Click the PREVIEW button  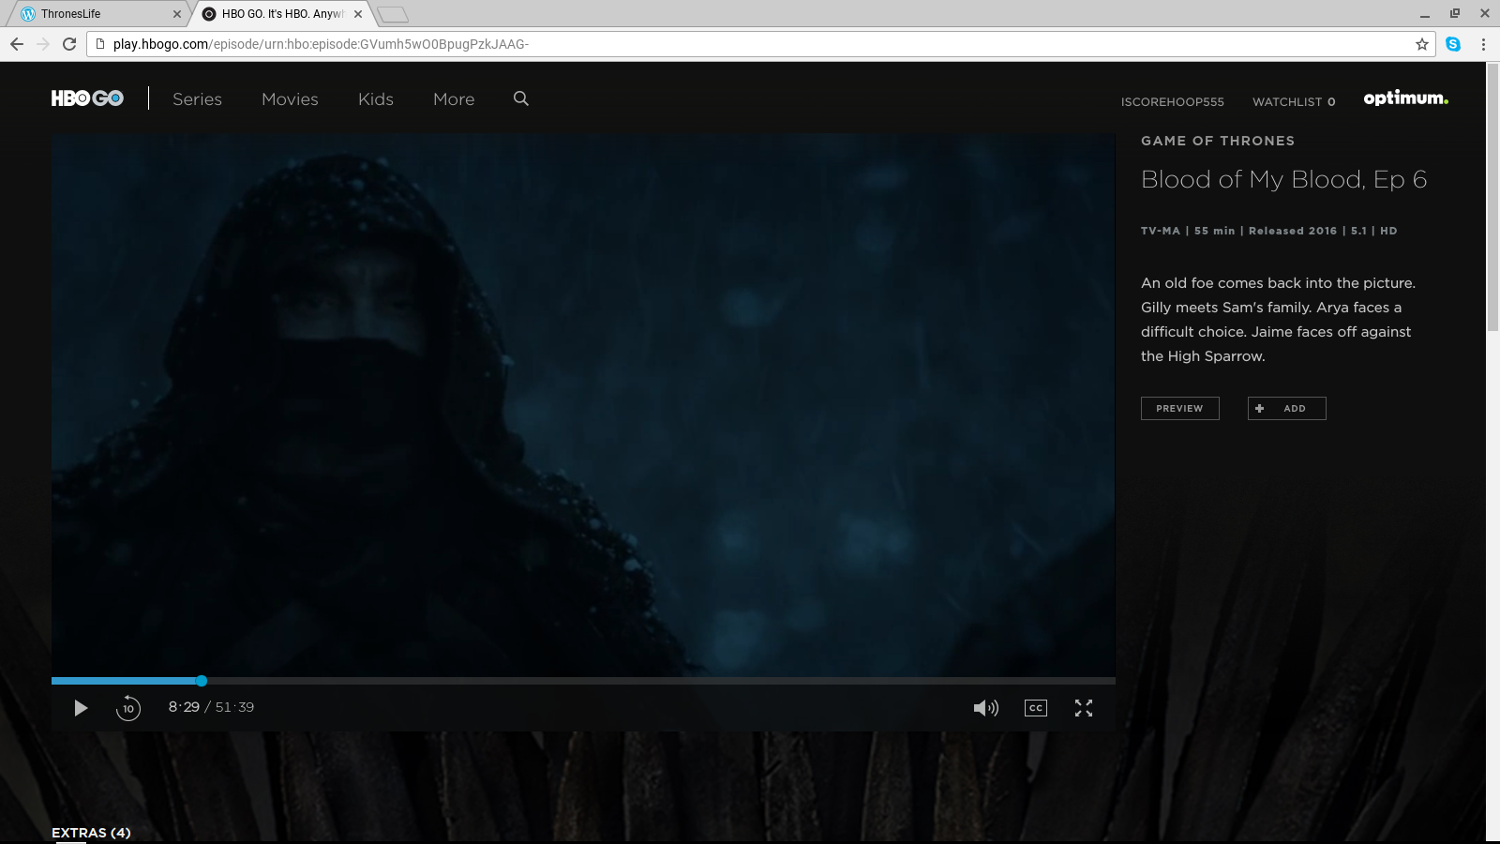point(1179,408)
